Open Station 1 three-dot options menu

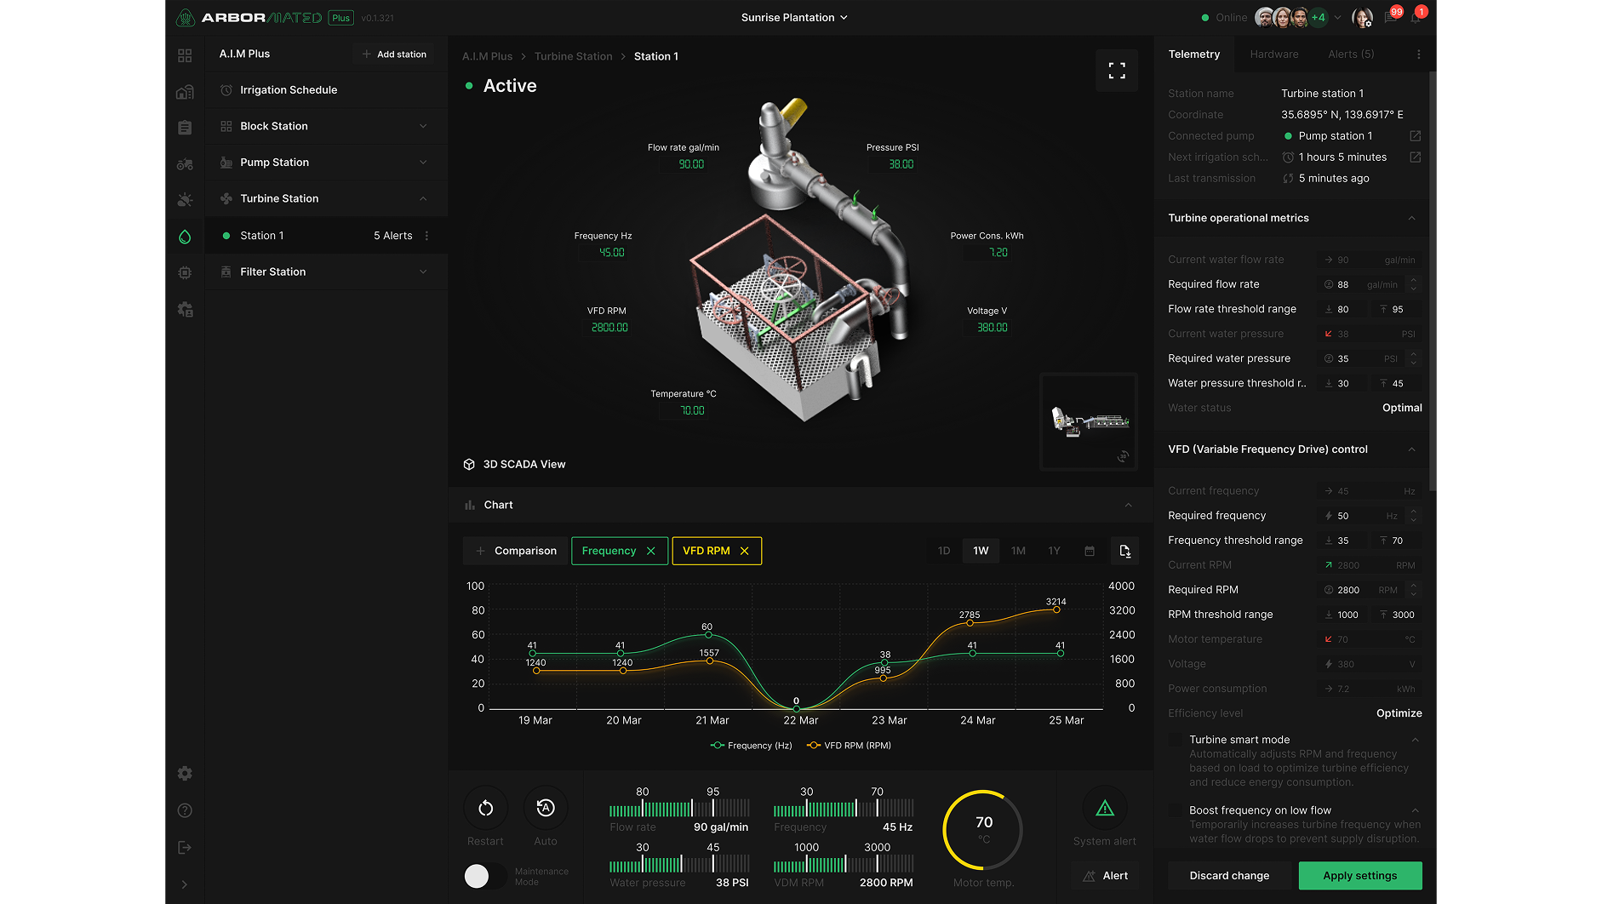click(x=427, y=236)
